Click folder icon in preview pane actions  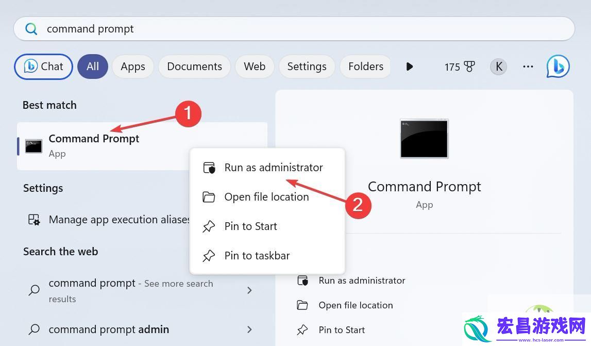point(302,305)
